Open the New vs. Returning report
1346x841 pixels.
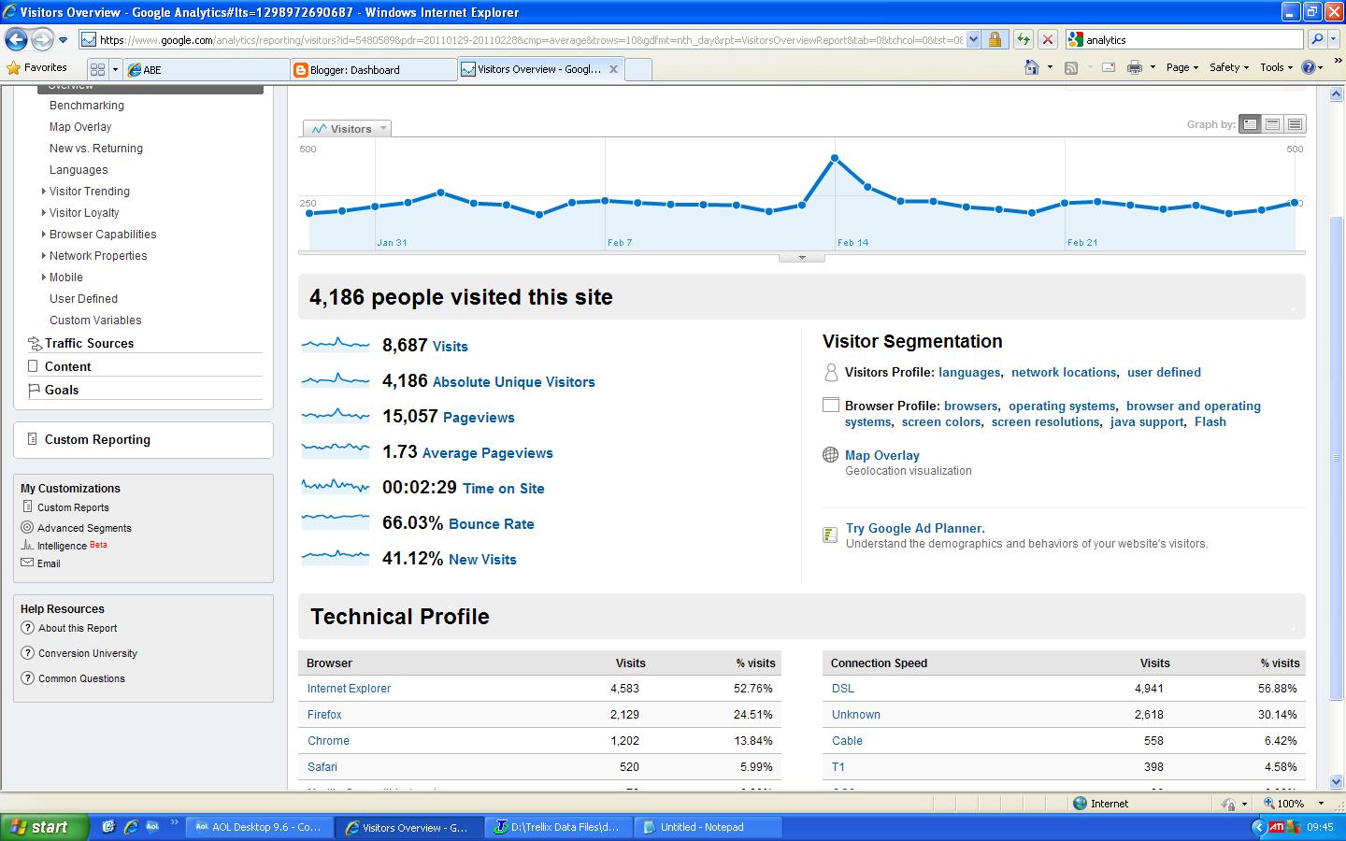(96, 149)
